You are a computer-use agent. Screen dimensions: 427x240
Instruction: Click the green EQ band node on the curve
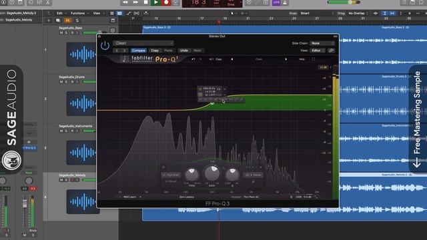click(x=212, y=103)
